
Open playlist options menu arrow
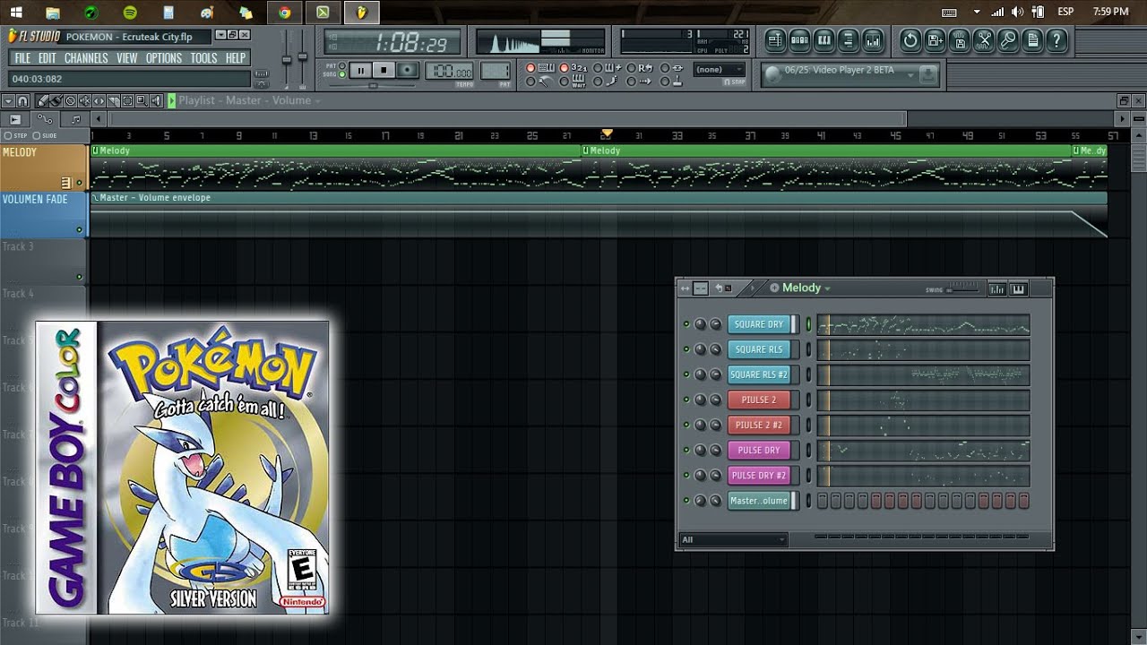point(9,101)
